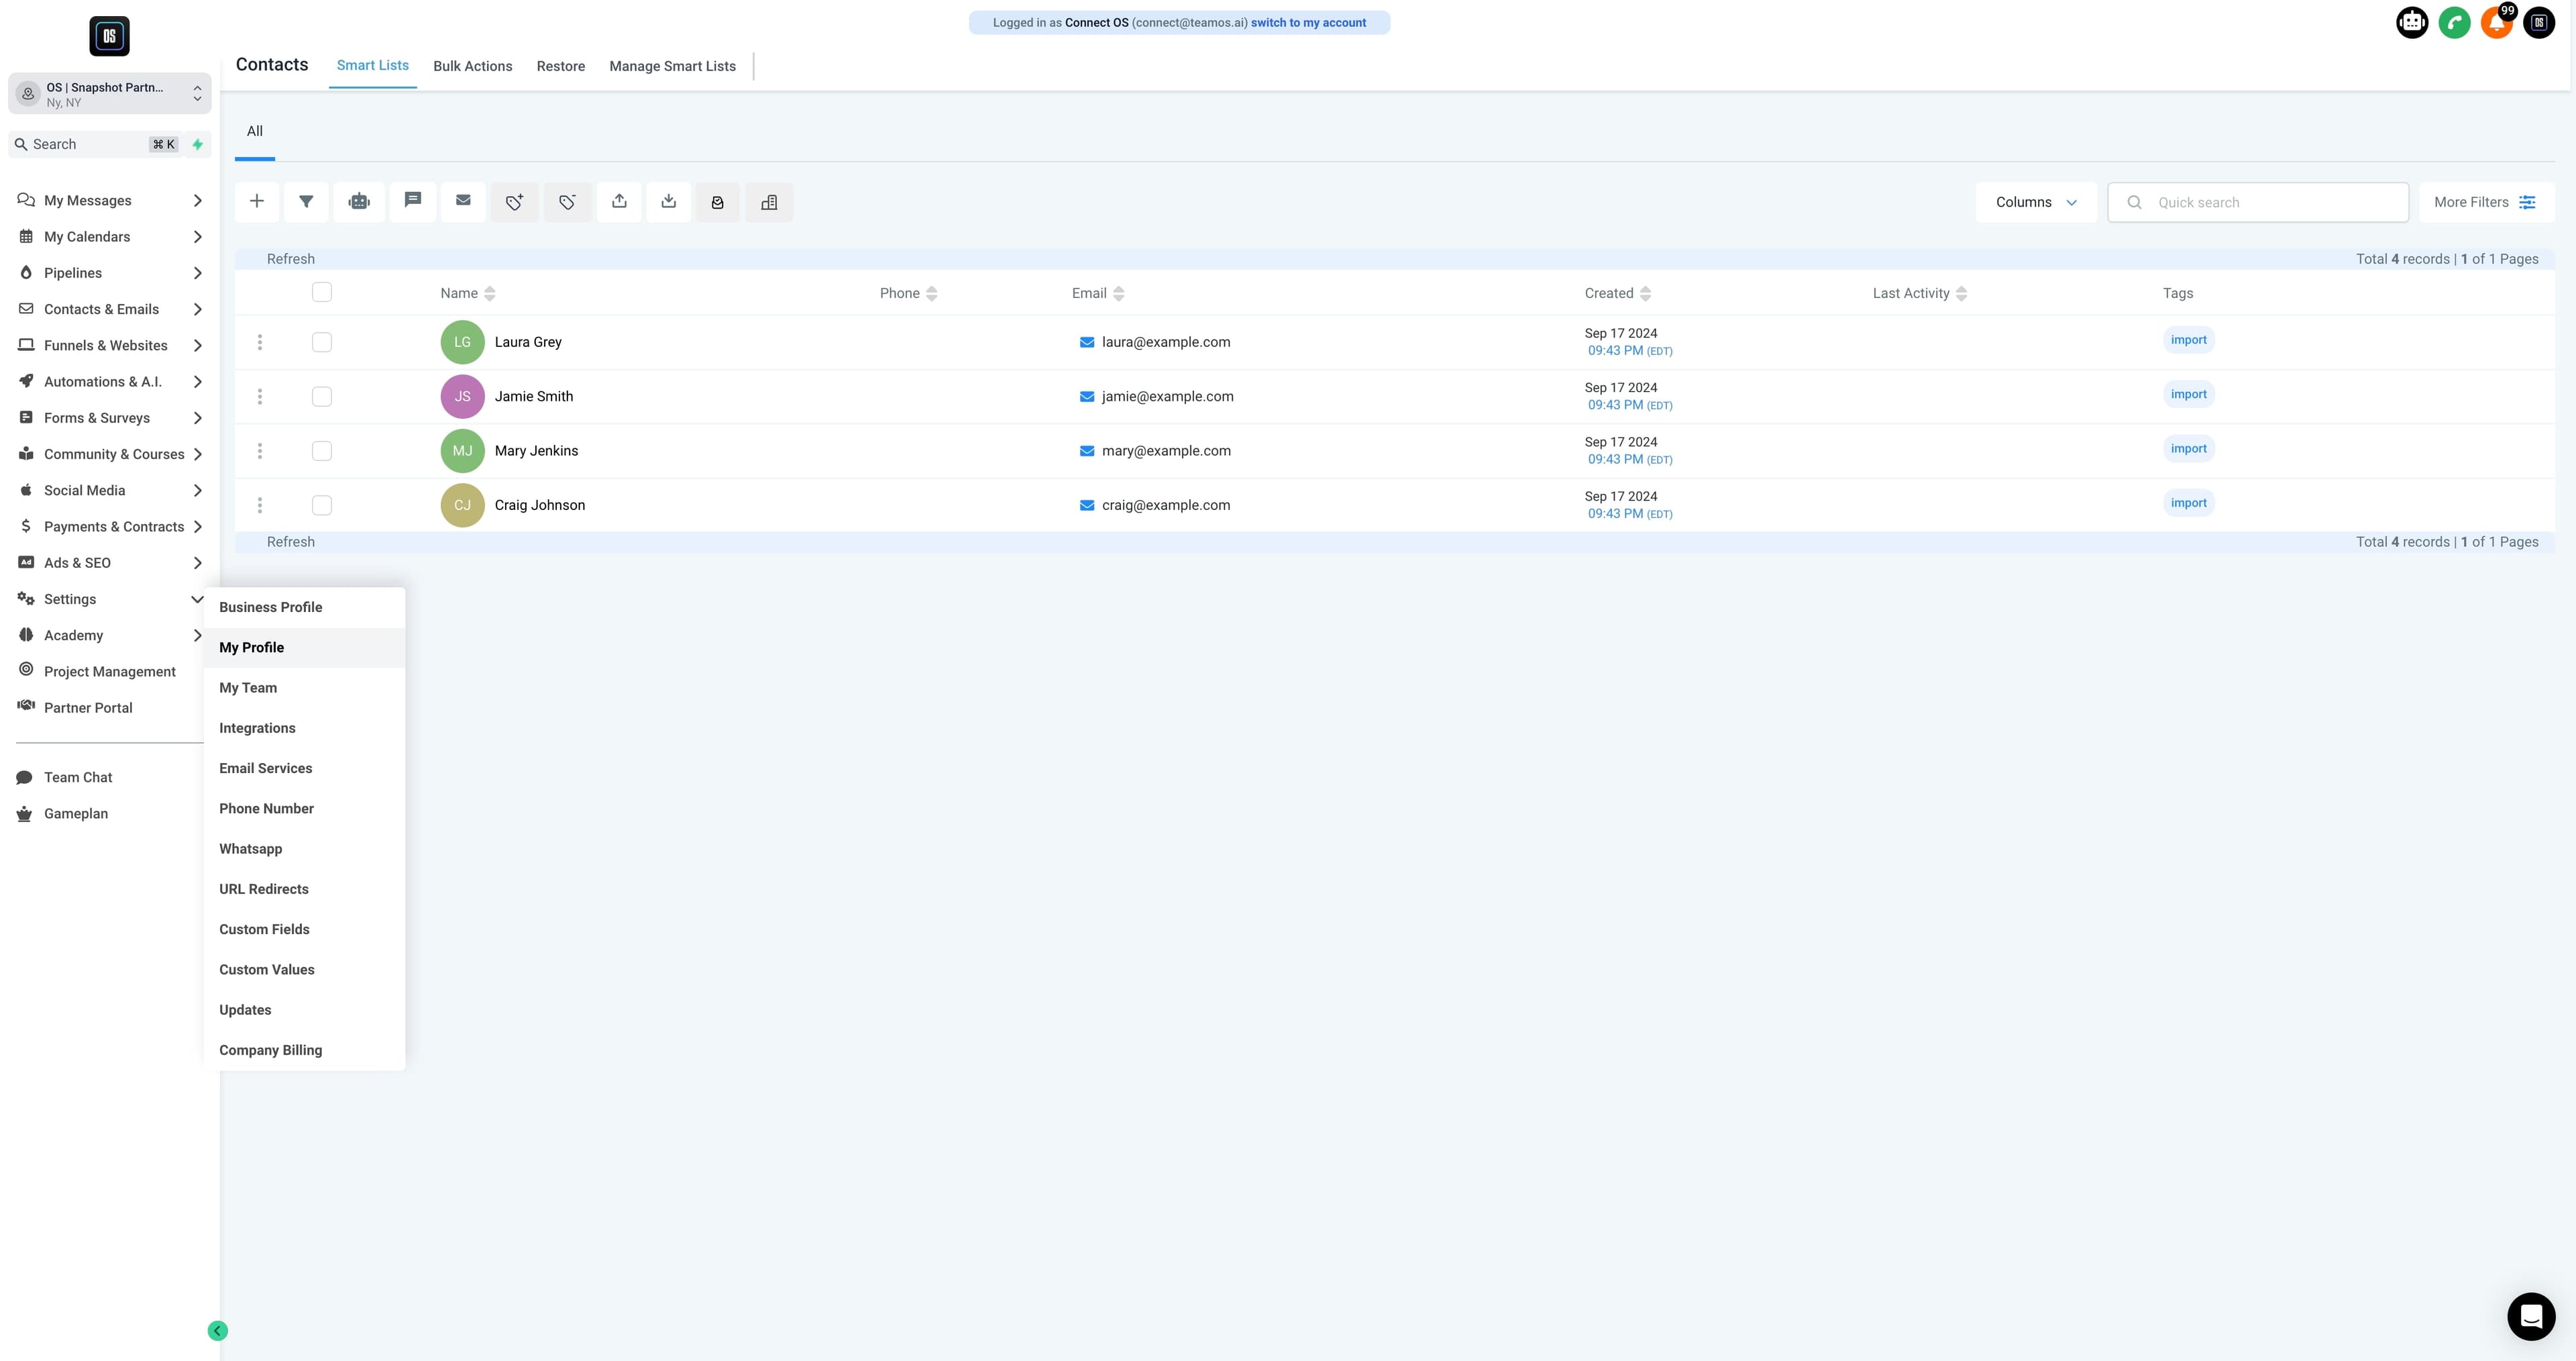
Task: Click the OS logo at top left
Action: click(x=109, y=36)
